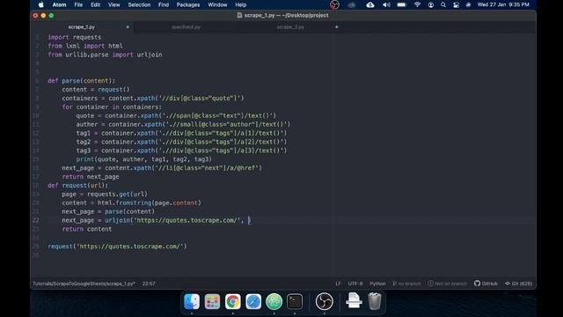563x317 pixels.
Task: Open Finder from the dock
Action: [192, 301]
